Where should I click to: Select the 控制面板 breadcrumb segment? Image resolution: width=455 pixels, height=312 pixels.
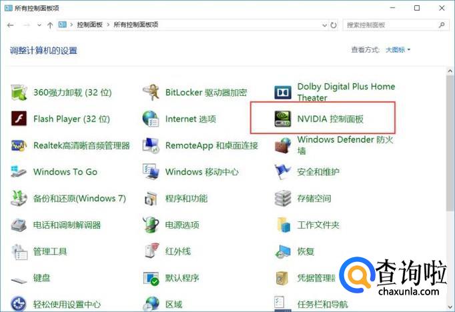pos(89,25)
